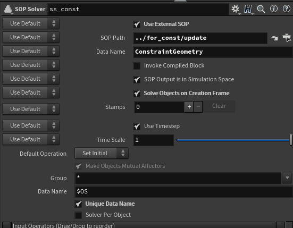This screenshot has height=228, width=293.
Task: Open Use Default dropdown beside Stamps
Action: click(31, 109)
